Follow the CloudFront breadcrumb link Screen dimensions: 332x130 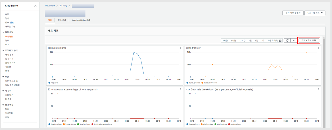click(50, 6)
